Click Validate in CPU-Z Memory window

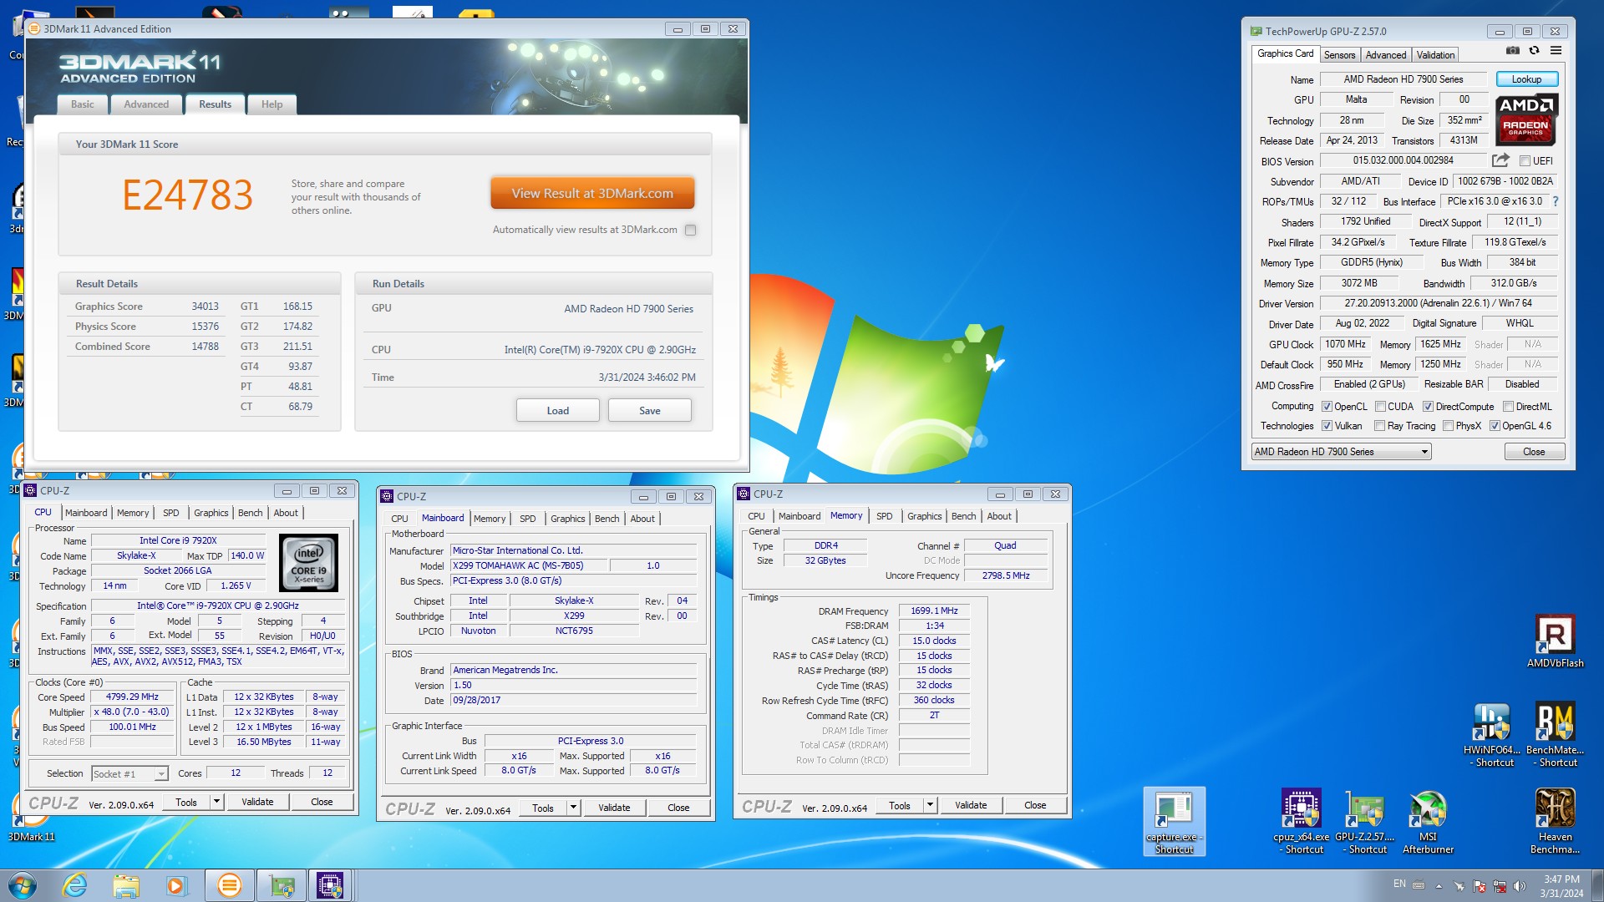(x=970, y=805)
